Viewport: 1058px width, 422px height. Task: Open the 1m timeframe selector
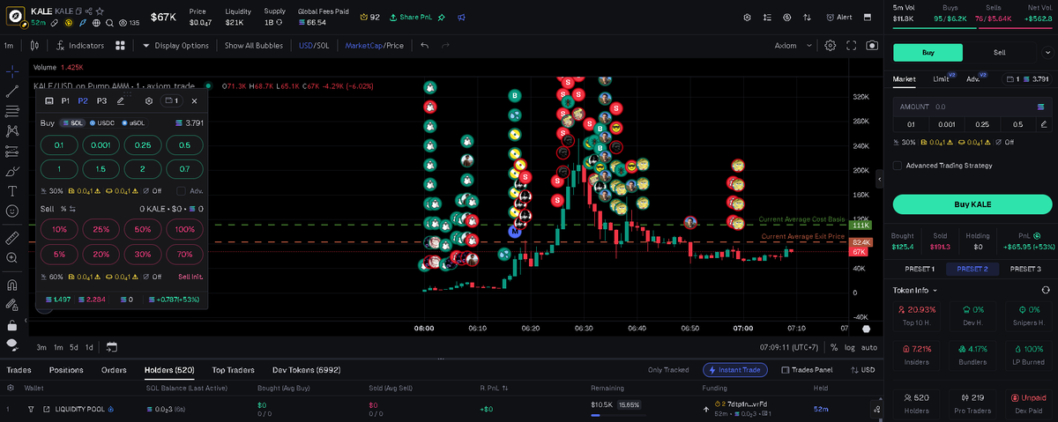pyautogui.click(x=8, y=46)
